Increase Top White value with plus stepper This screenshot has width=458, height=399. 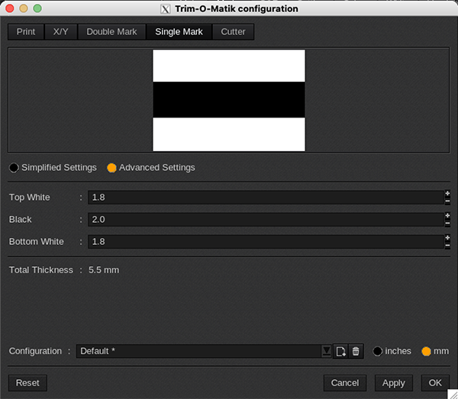pos(447,194)
